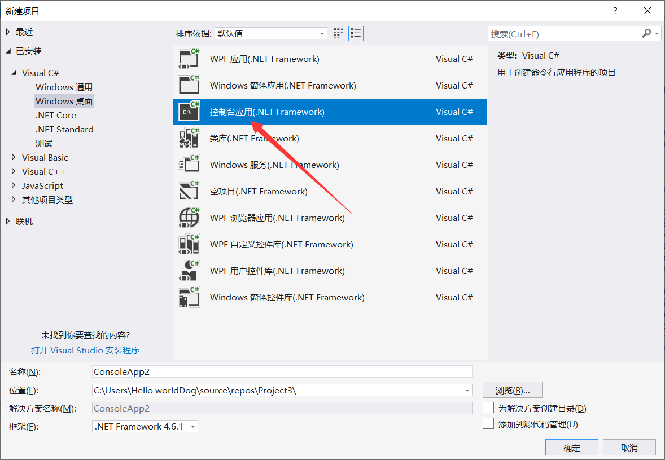Click the WPF 用户控件库 icon
The width and height of the screenshot is (665, 460).
tap(189, 271)
